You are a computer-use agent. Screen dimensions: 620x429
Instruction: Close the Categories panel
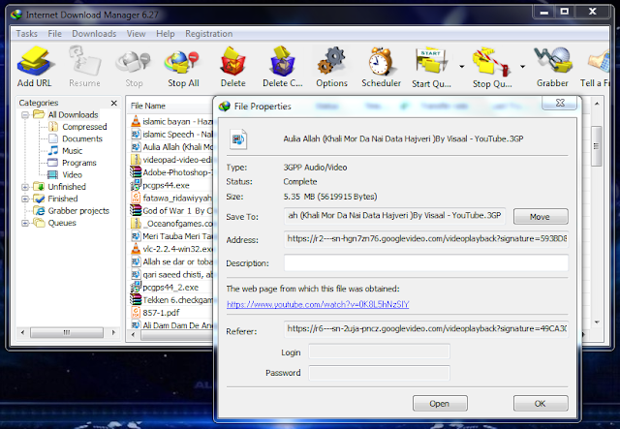click(114, 103)
